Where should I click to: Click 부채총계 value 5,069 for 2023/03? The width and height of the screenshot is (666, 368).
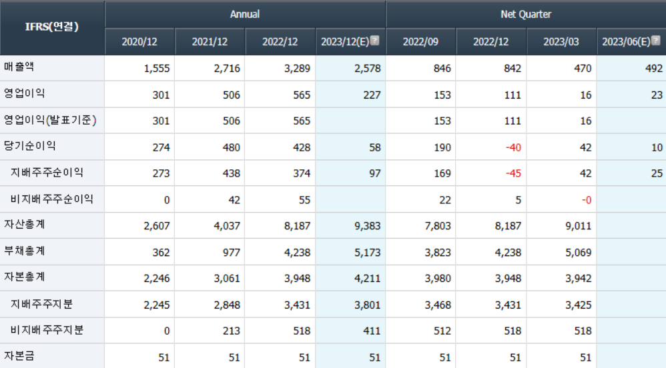click(x=579, y=253)
